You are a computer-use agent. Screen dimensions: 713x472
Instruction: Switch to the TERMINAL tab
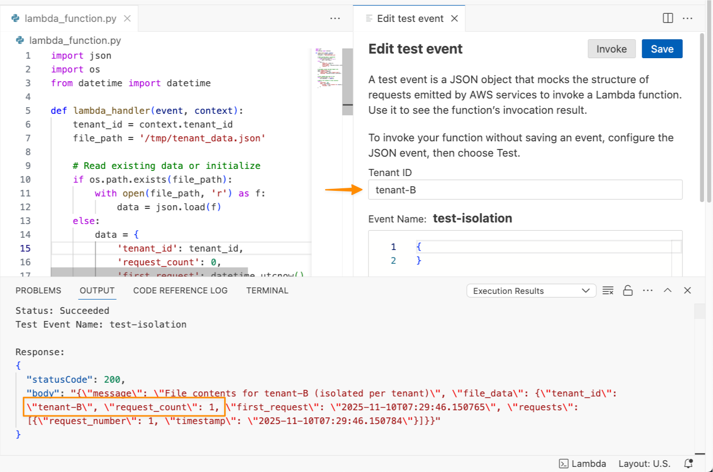coord(267,290)
